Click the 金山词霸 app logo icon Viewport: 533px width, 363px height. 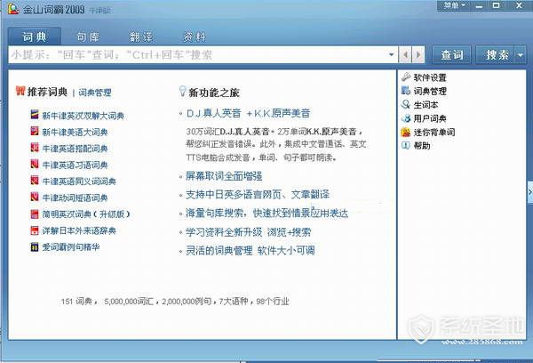[13, 8]
